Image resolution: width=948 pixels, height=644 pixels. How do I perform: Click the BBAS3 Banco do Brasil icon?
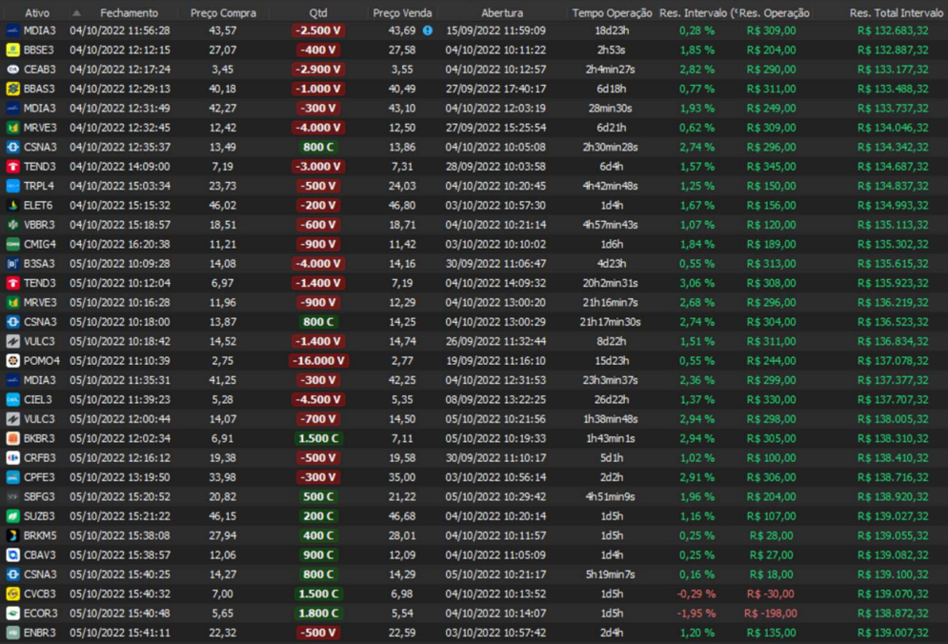click(13, 89)
